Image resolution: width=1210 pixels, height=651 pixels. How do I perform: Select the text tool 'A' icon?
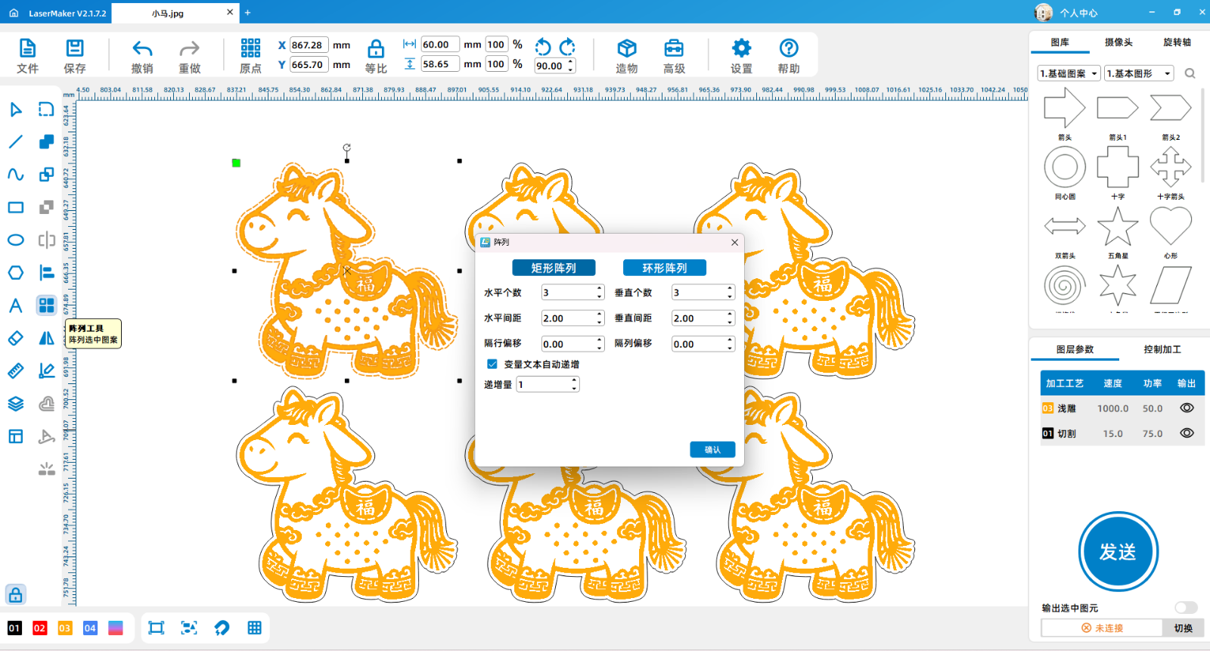[x=15, y=305]
